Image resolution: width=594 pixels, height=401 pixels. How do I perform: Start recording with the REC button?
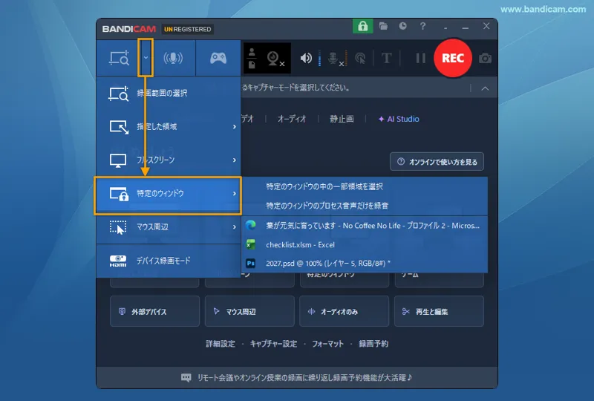453,58
